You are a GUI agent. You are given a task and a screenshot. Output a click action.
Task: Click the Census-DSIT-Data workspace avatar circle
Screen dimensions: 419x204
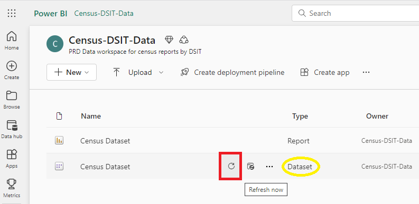coord(55,43)
